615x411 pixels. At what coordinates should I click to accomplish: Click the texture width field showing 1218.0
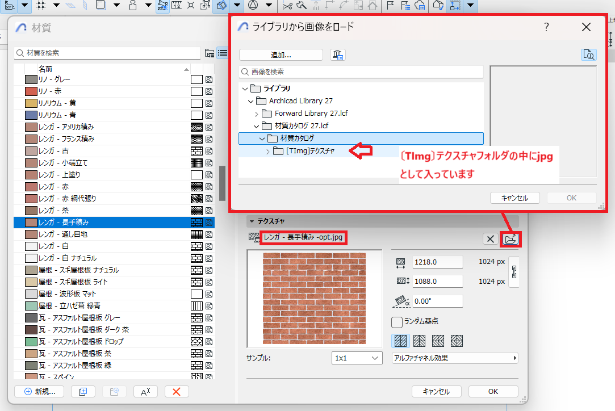tap(438, 262)
